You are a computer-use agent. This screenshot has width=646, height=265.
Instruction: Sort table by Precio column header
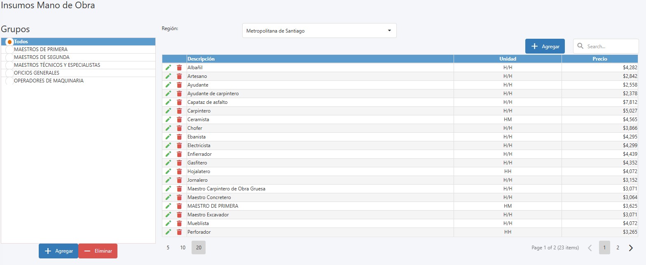(599, 59)
